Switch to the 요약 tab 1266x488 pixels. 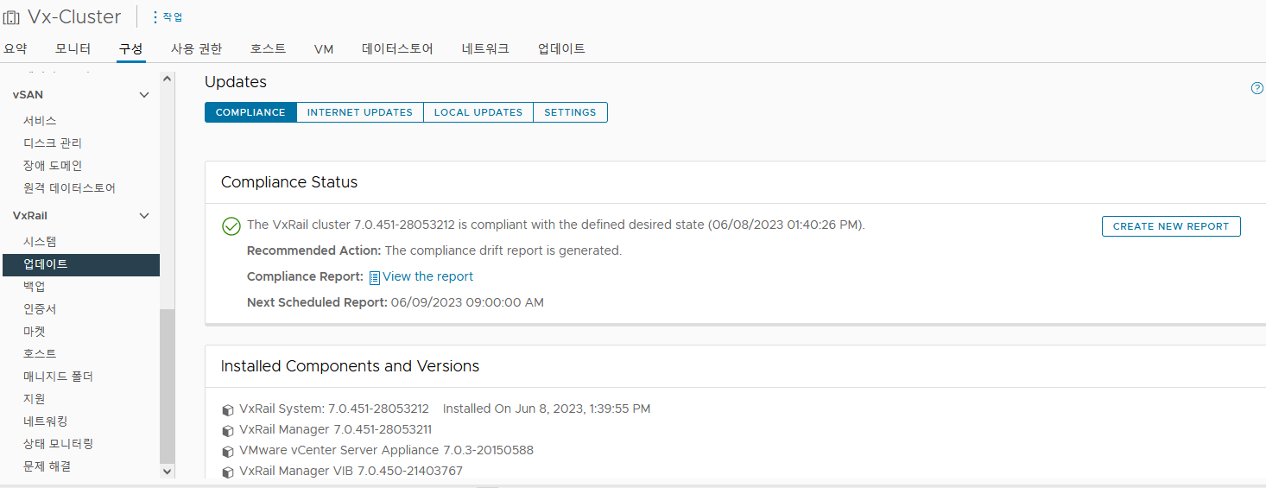pos(16,49)
